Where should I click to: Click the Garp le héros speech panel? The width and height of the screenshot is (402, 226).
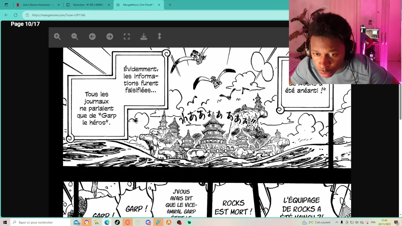tap(97, 108)
